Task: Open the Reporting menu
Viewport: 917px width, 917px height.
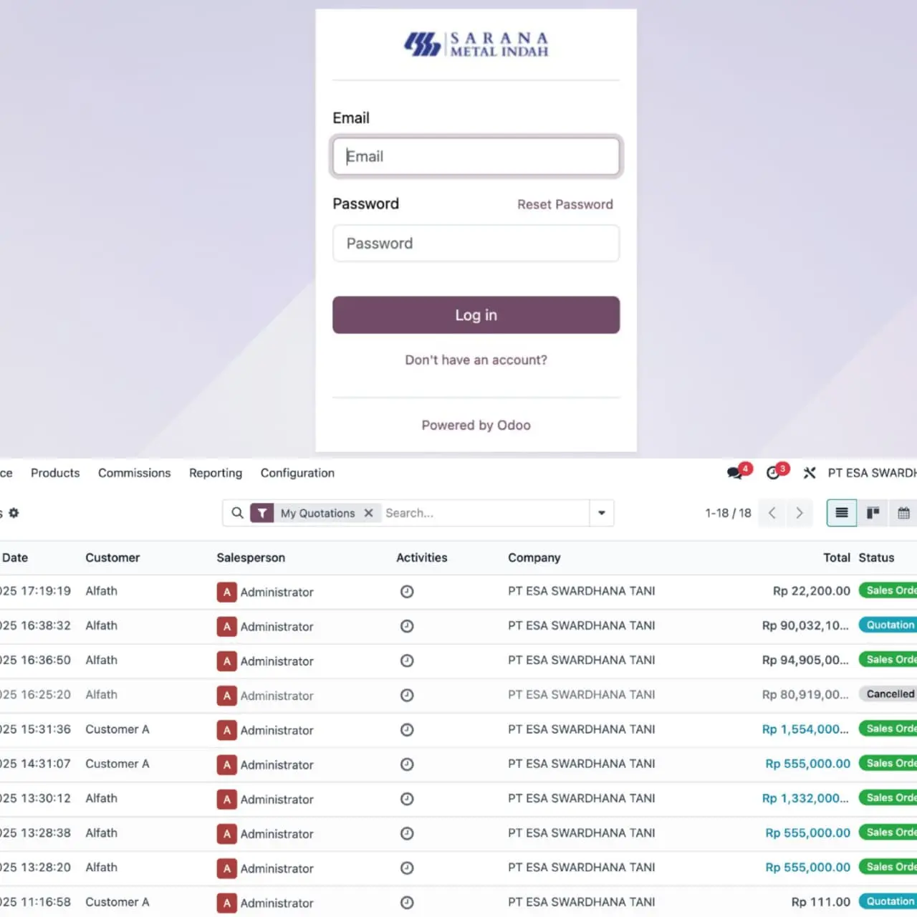Action: (x=216, y=473)
